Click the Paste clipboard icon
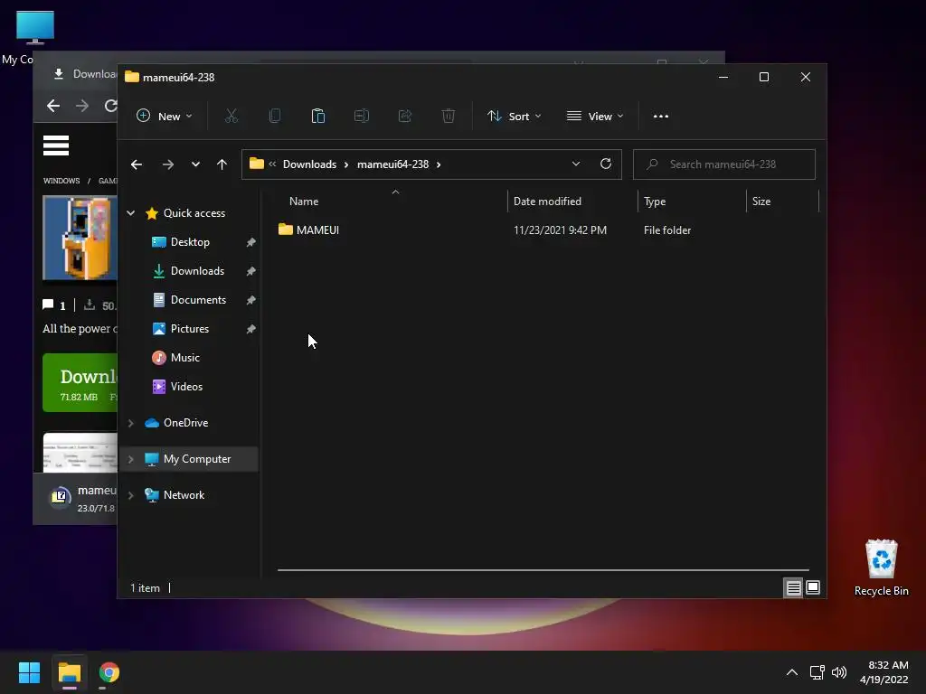 317,117
